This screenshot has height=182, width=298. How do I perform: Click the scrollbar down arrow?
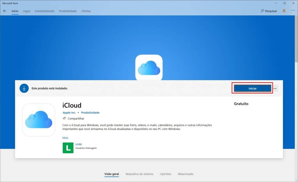(296, 180)
